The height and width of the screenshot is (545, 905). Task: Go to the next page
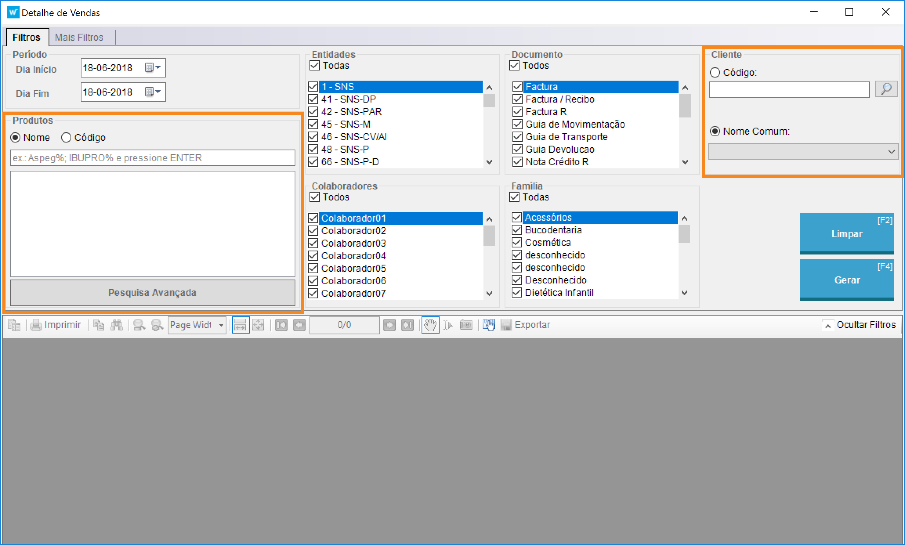389,325
